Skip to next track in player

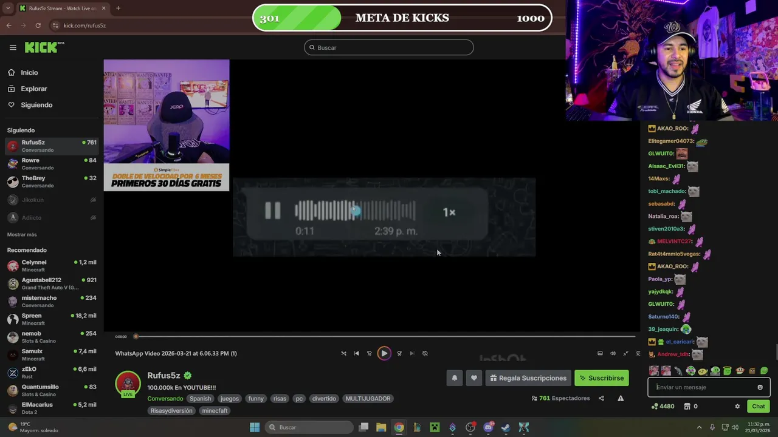pyautogui.click(x=412, y=353)
